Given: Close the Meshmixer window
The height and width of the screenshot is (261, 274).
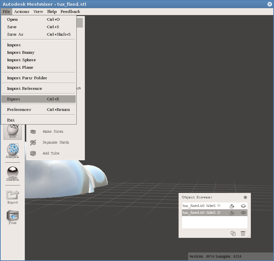Looking at the screenshot, I should pyautogui.click(x=270, y=4).
